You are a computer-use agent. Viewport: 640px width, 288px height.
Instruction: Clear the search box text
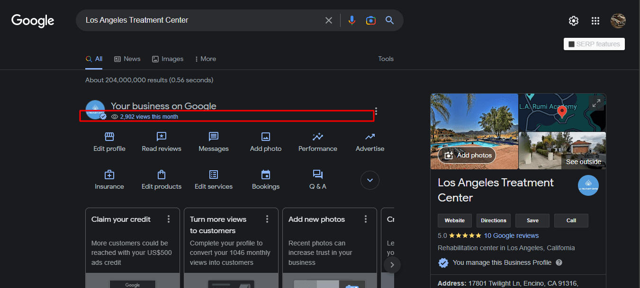click(328, 20)
